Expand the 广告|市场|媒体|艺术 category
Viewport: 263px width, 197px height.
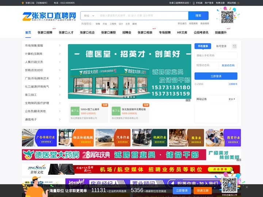pos(43,78)
